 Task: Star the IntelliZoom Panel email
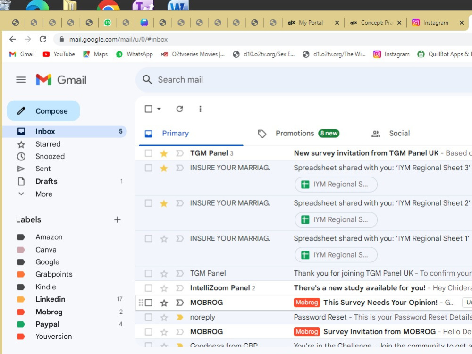click(164, 288)
